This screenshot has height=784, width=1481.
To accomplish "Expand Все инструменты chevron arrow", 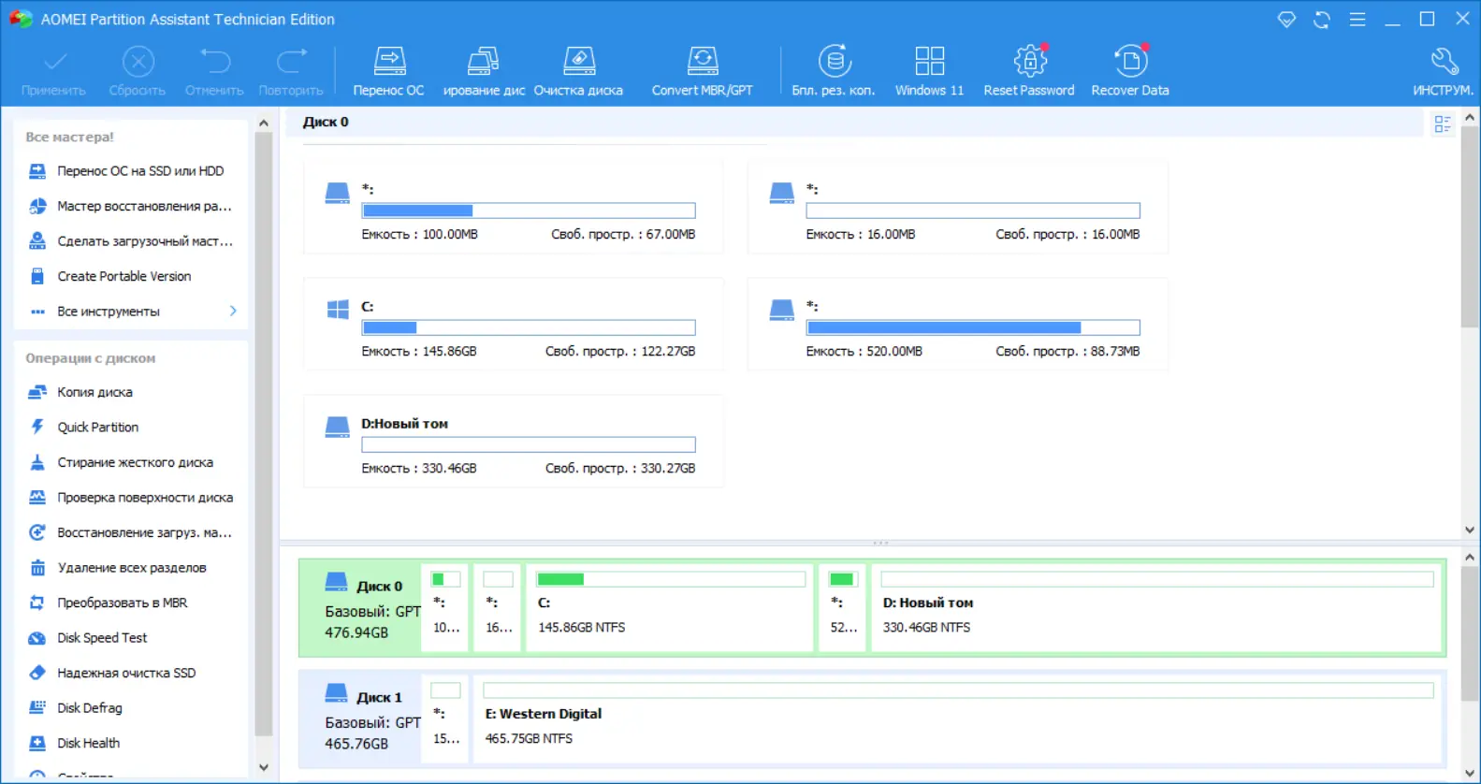I will (x=233, y=311).
